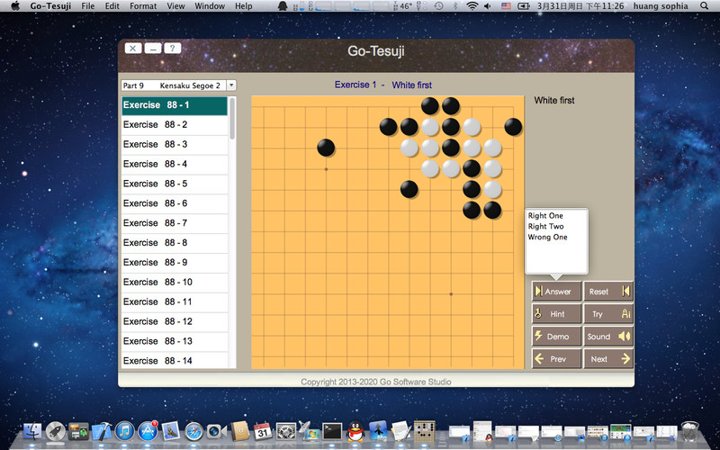720x450 pixels.
Task: Open Xcode from the dock
Action: [102, 432]
